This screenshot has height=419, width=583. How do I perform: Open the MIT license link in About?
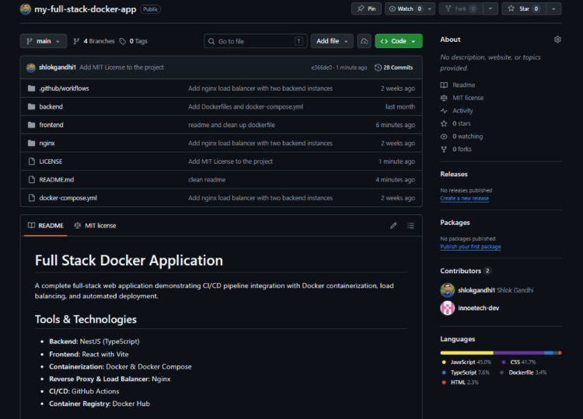(x=463, y=98)
